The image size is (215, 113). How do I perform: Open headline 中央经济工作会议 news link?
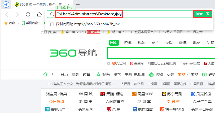81,84
